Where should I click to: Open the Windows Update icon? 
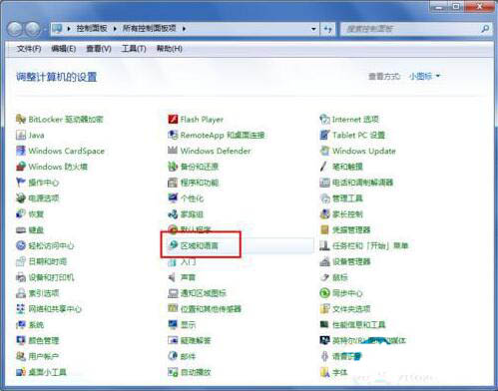pos(324,151)
